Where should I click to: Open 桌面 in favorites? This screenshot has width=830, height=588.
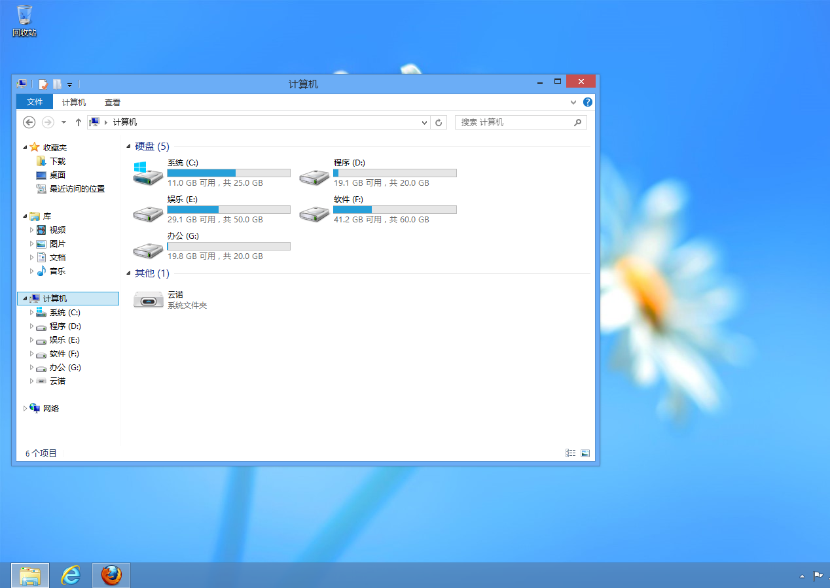(58, 175)
